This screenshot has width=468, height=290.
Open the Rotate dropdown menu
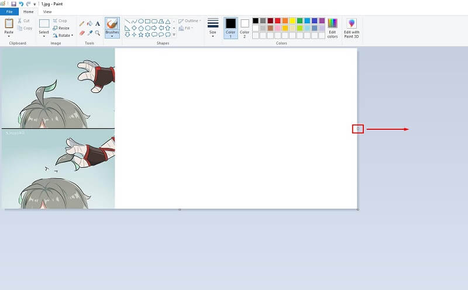(63, 35)
